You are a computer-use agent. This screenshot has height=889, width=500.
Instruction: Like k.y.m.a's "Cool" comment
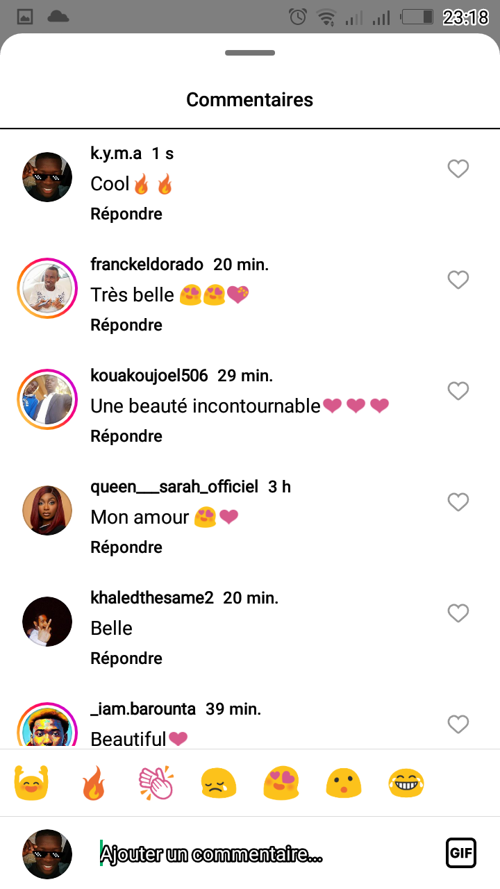click(x=458, y=169)
